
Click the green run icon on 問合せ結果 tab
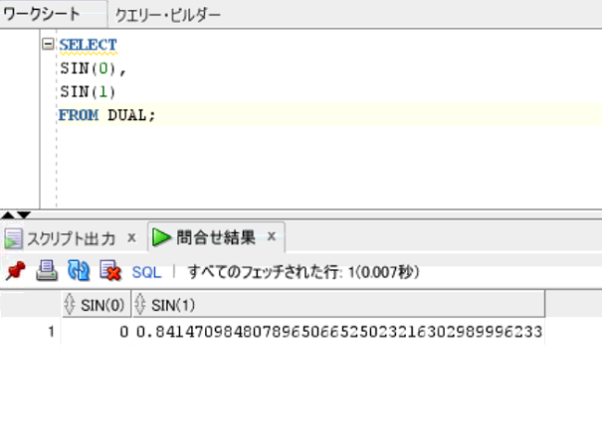point(161,238)
